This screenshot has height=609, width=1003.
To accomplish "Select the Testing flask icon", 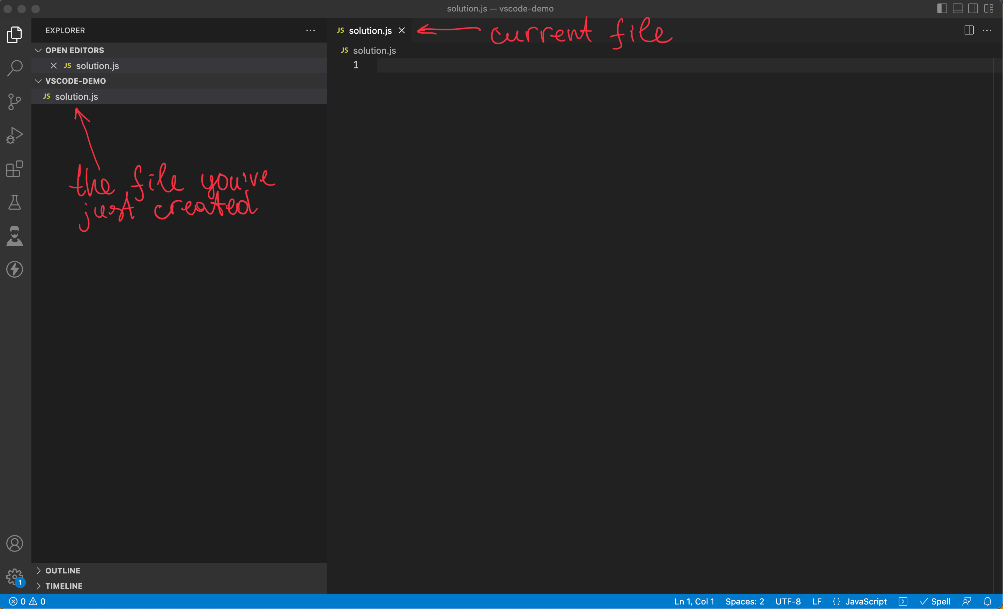I will (15, 203).
